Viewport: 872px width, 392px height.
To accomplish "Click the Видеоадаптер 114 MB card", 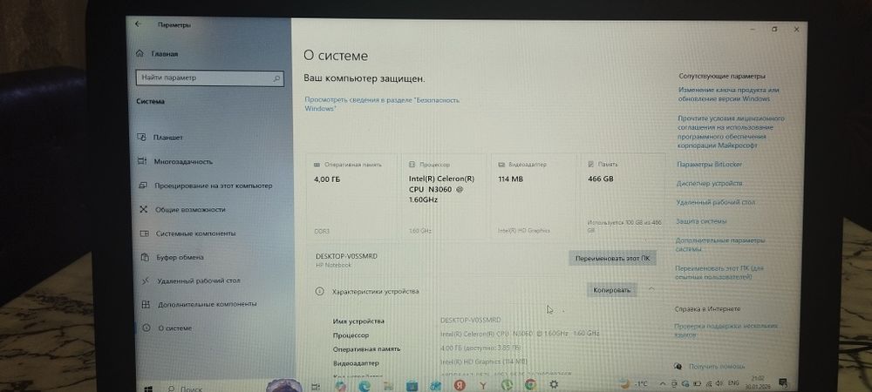I will point(534,197).
